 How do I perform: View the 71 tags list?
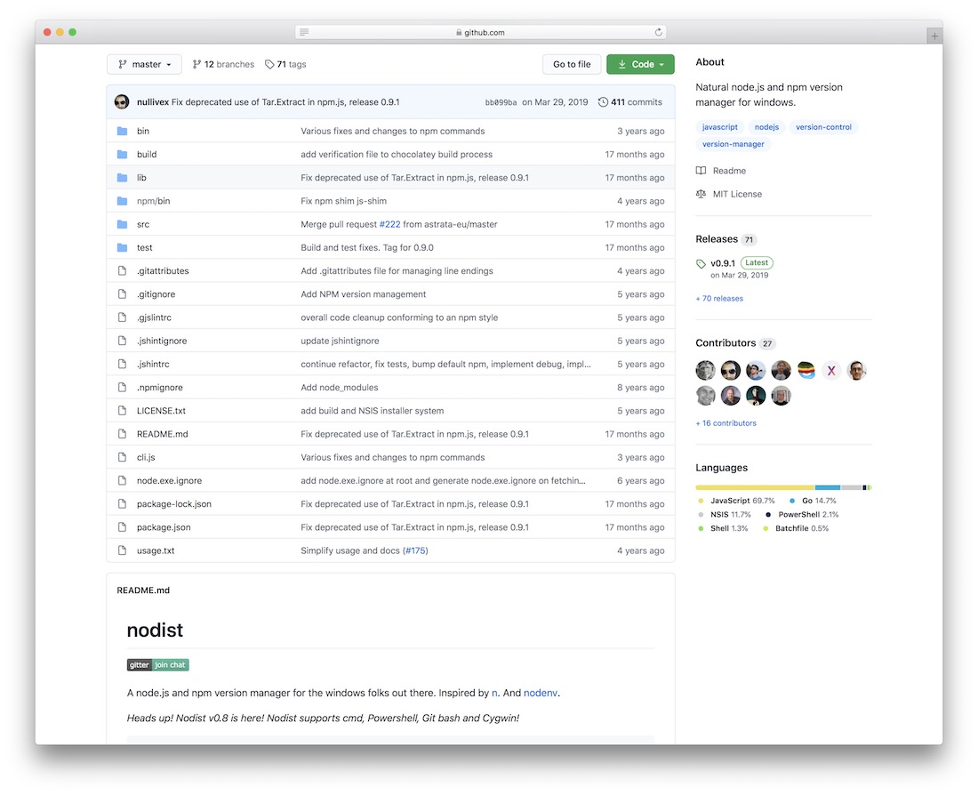coord(285,64)
